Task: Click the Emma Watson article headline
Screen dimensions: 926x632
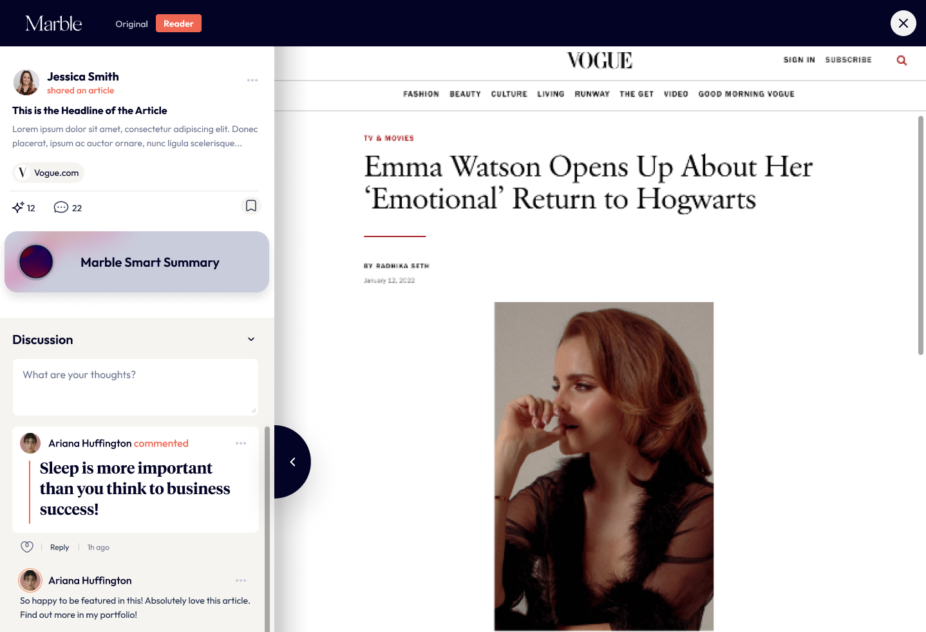Action: click(x=589, y=182)
